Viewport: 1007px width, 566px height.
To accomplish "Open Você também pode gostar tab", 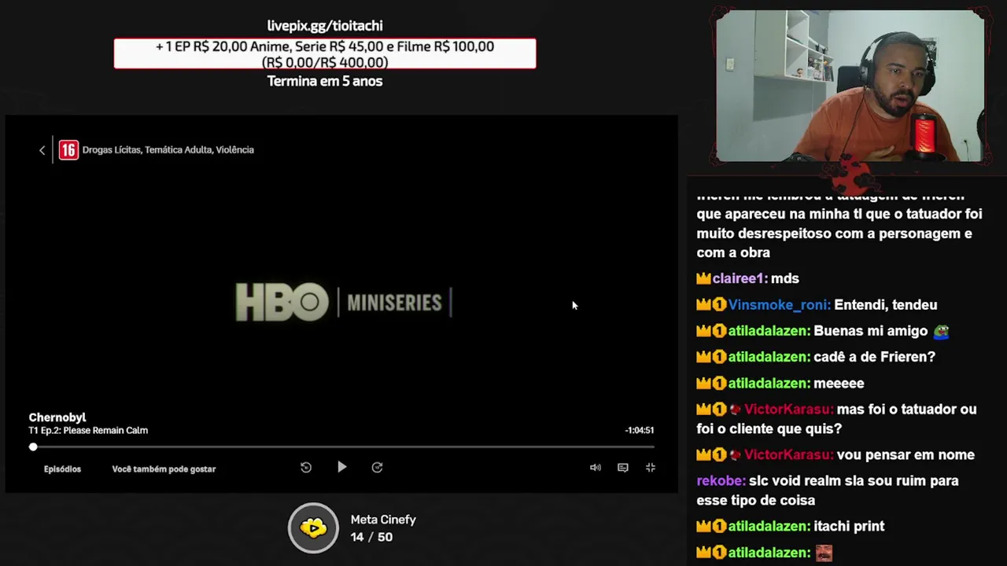I will pyautogui.click(x=164, y=469).
